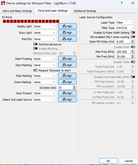Enable Red Dot always on switch
138x165 pixels.
click(x=35, y=44)
